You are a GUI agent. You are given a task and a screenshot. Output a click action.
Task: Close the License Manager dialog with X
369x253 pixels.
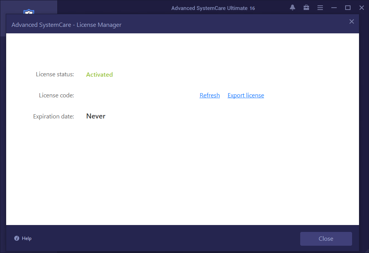(x=352, y=21)
